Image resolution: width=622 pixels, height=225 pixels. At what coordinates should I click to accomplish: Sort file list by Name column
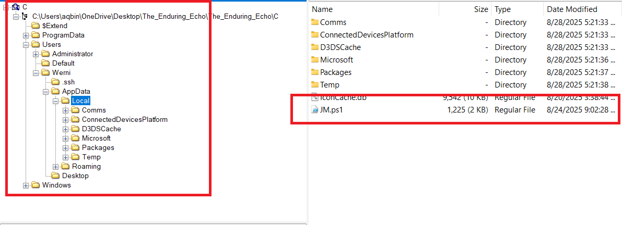pyautogui.click(x=322, y=9)
